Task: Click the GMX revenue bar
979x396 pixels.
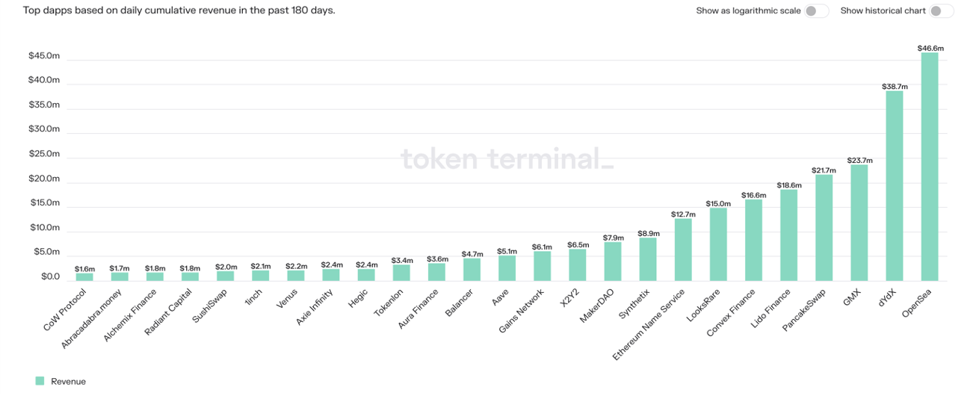Action: coord(859,223)
